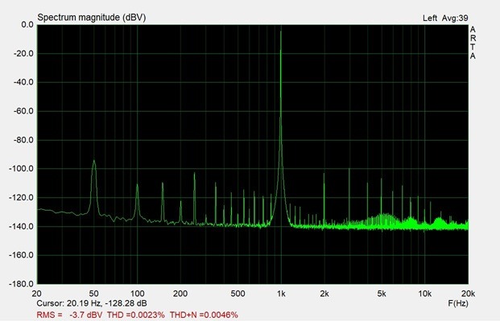This screenshot has height=321, width=500.
Task: Click the 250 Hz spectral peak
Action: click(195, 173)
